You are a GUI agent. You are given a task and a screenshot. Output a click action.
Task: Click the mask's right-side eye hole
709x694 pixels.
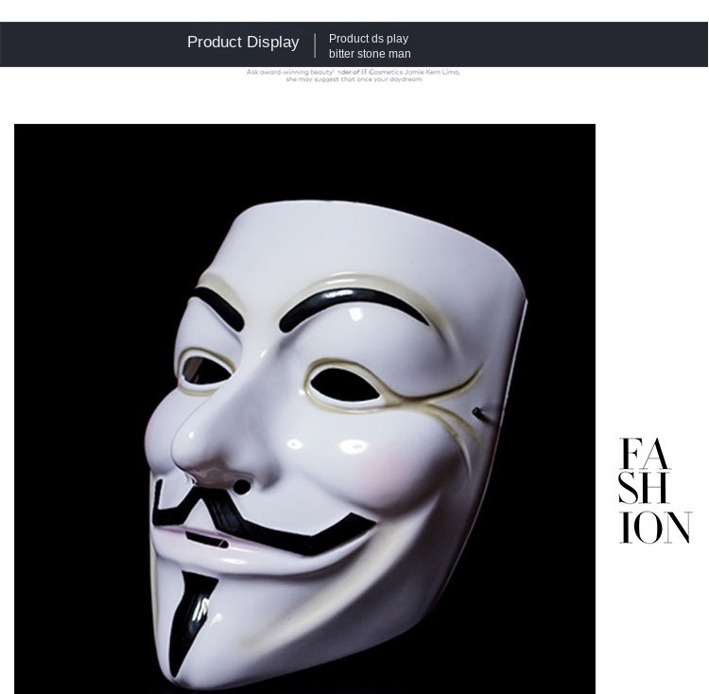pos(345,384)
